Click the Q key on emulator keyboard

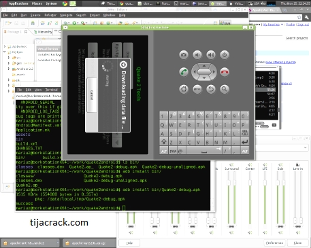(x=163, y=124)
